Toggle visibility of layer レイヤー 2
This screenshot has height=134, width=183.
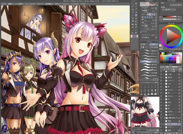coord(161,80)
